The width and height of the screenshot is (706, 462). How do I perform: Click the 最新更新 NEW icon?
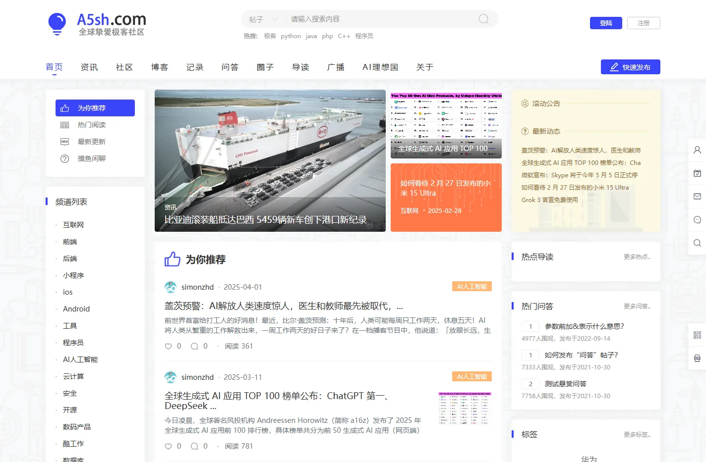coord(64,142)
